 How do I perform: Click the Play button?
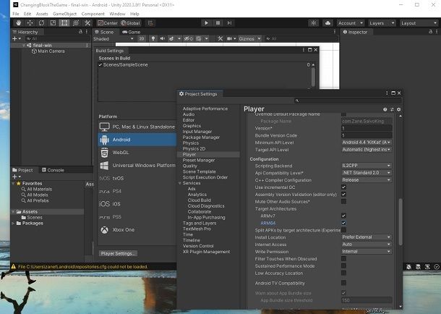tap(206, 23)
